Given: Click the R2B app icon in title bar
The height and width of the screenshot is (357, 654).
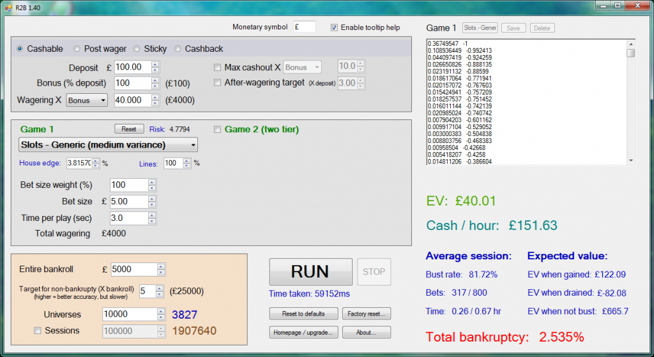Looking at the screenshot, I should [8, 8].
